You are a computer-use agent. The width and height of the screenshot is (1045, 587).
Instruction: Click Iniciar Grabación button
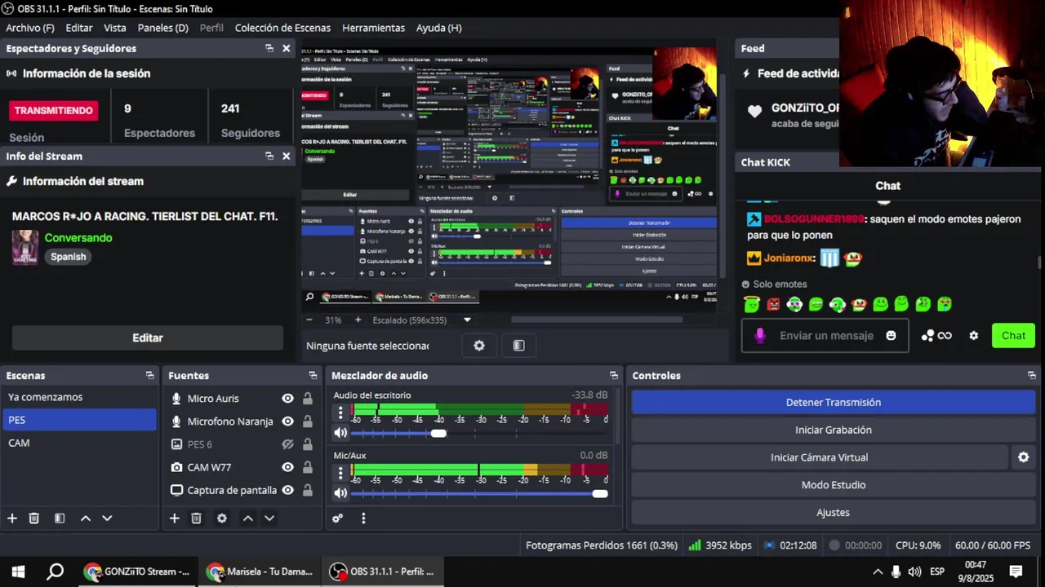tap(833, 430)
